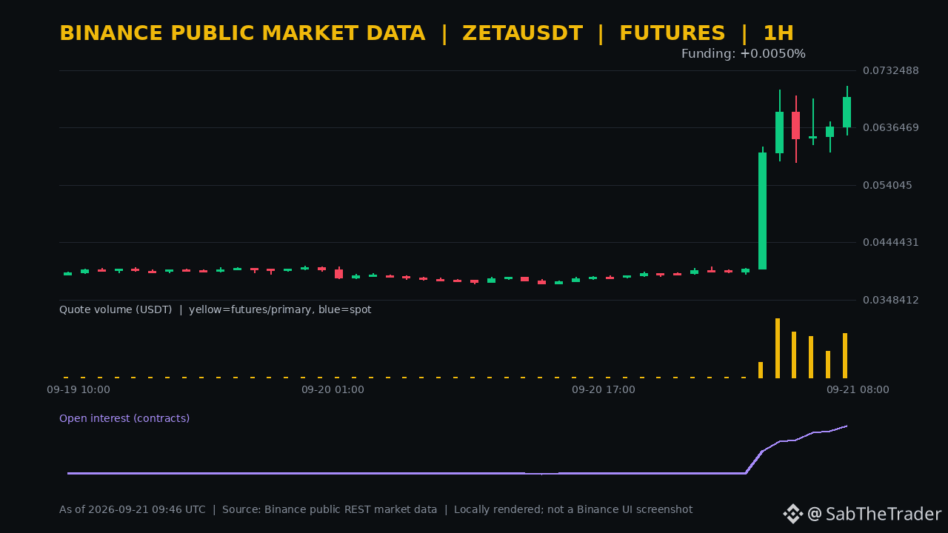Screen dimensions: 948x533
Task: Click the Binance logo icon near SabTheTrader
Action: 793,514
